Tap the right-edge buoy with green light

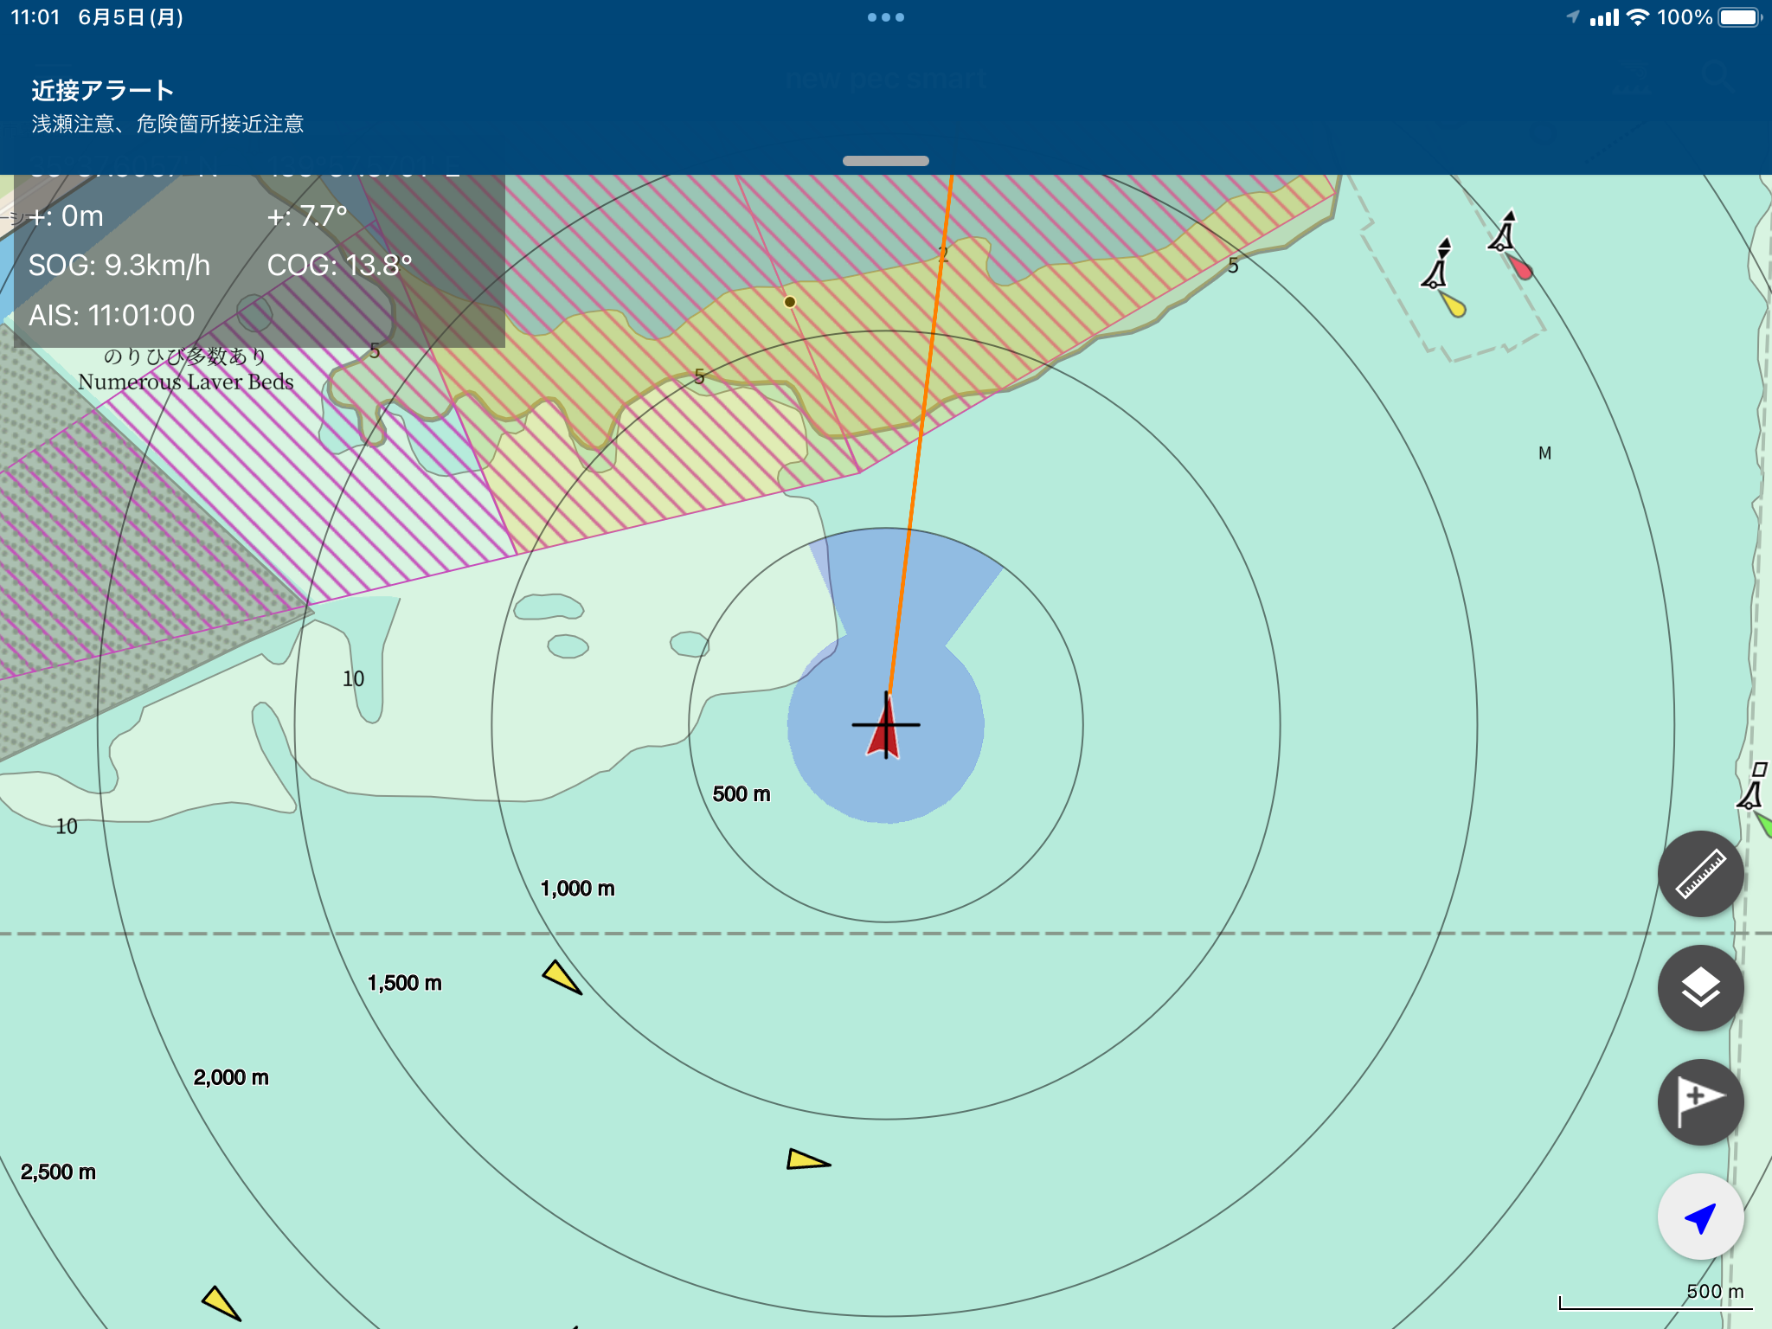(1754, 792)
